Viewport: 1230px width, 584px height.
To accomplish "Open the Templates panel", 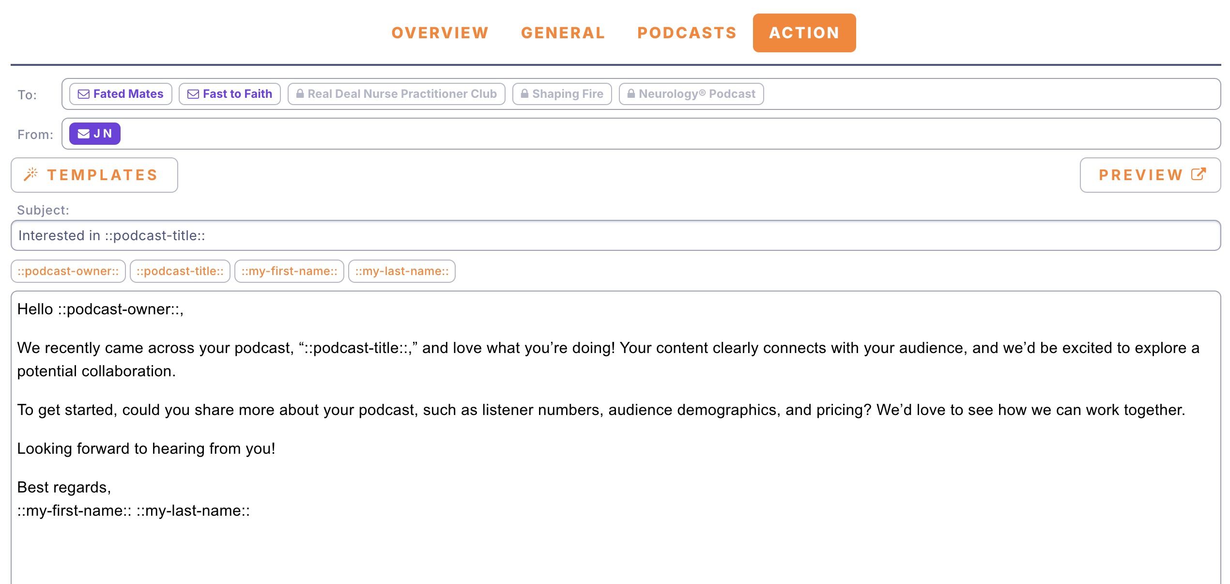I will 94,174.
